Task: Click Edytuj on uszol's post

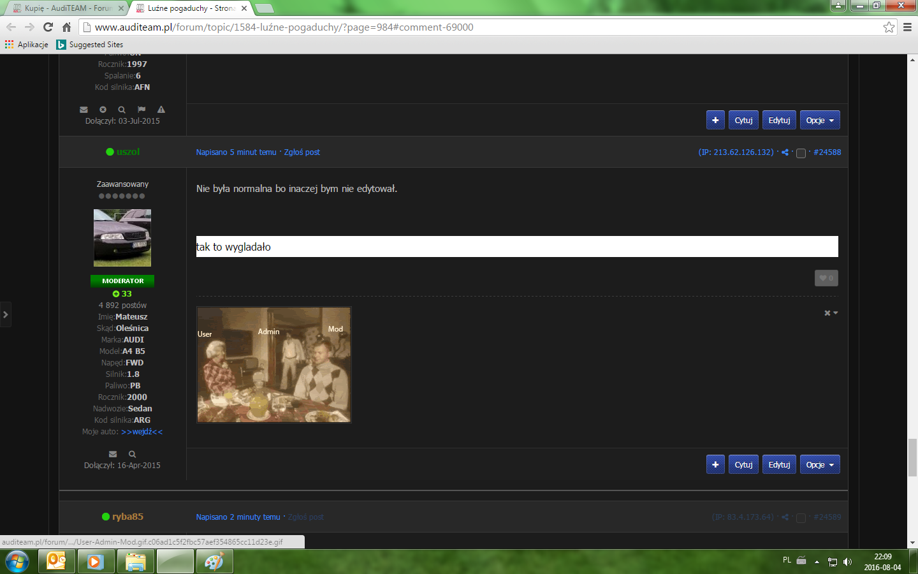Action: click(779, 464)
